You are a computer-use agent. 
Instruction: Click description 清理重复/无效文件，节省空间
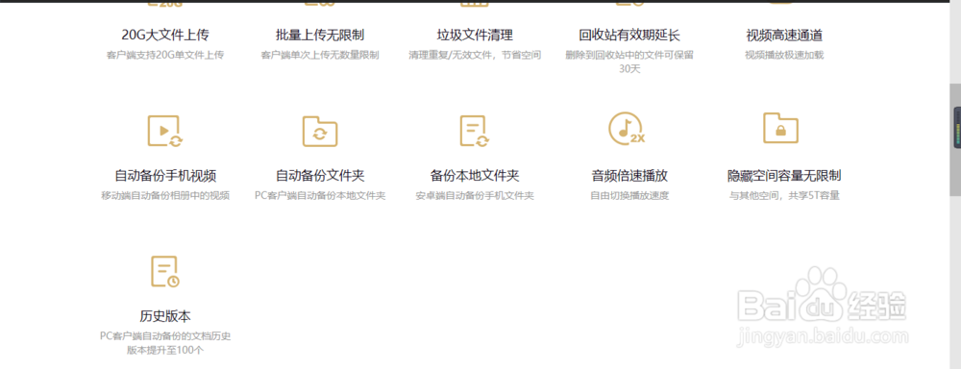pyautogui.click(x=475, y=55)
